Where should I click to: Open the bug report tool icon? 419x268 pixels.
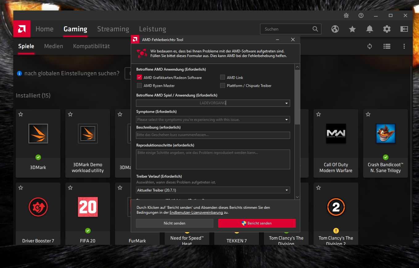click(346, 15)
